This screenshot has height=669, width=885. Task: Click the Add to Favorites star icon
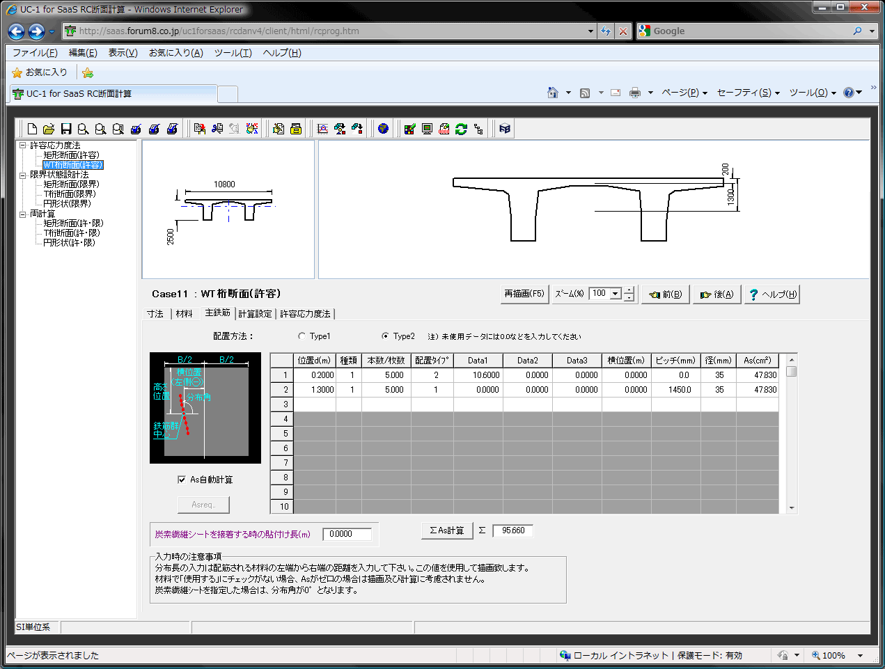tap(87, 72)
